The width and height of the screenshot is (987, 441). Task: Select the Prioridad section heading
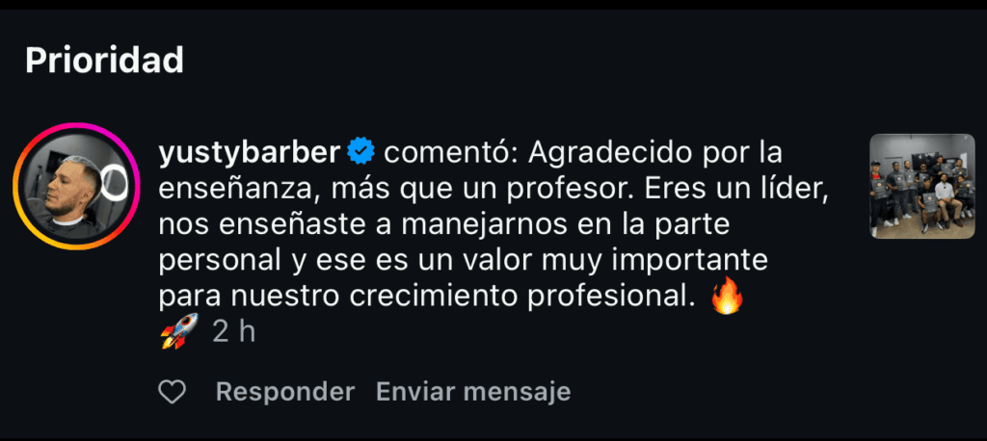(104, 61)
